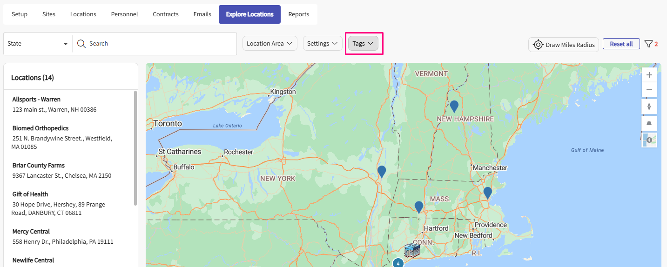Viewport: 667px width, 267px height.
Task: Zoom in on the map
Action: [649, 75]
